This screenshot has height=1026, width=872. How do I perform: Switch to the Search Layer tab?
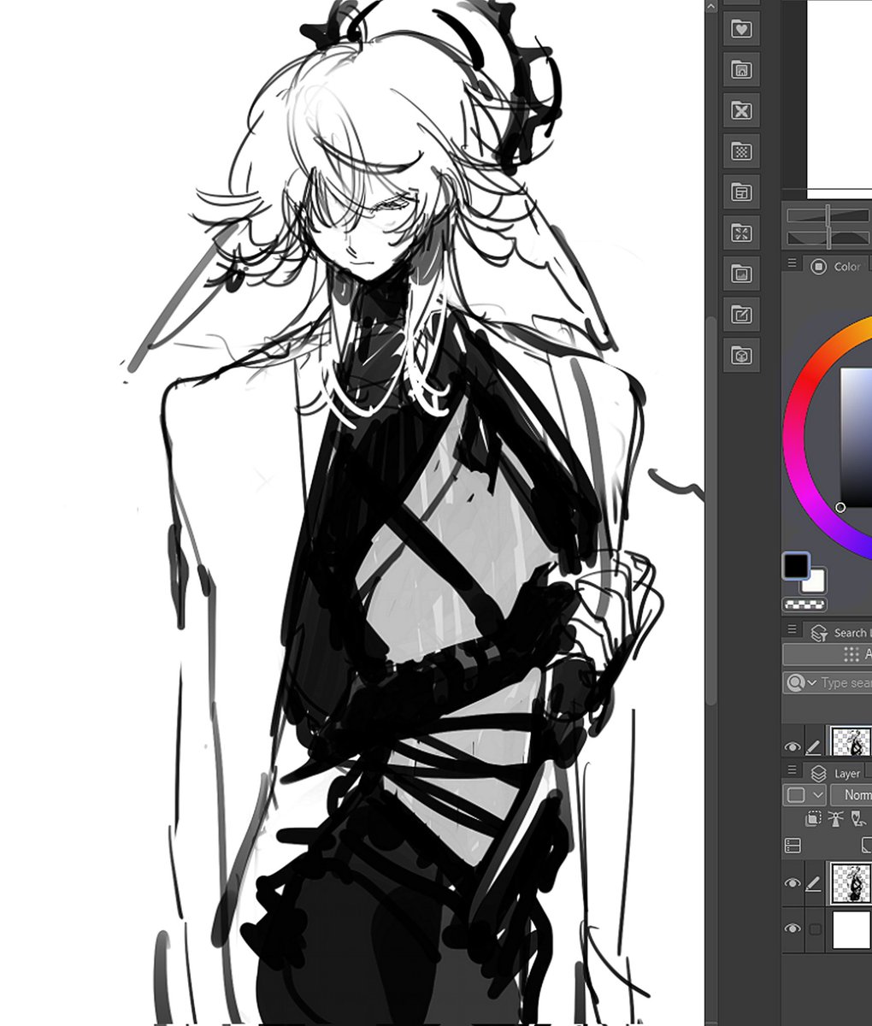pyautogui.click(x=839, y=633)
